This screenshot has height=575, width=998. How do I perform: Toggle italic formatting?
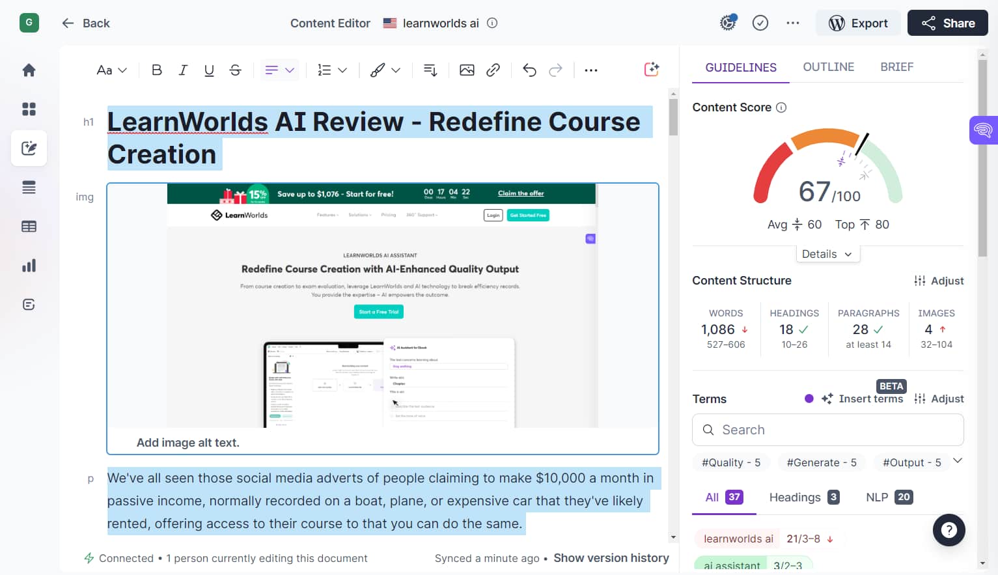coord(183,70)
